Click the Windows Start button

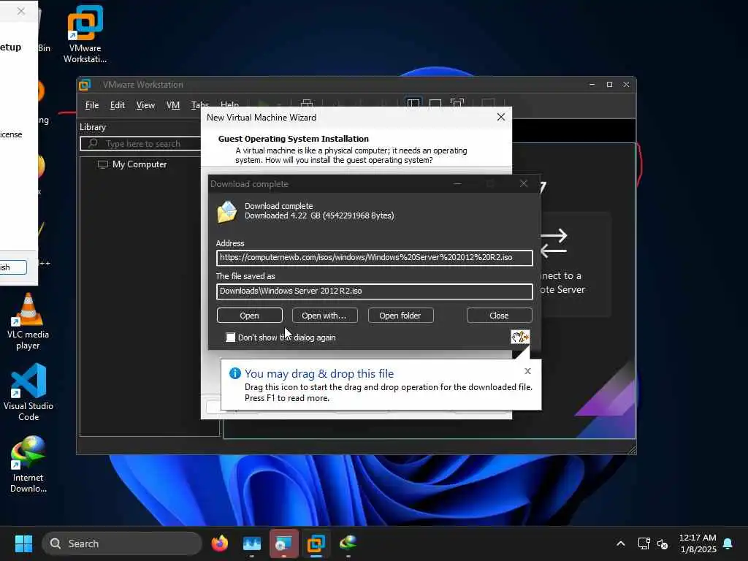(x=23, y=543)
